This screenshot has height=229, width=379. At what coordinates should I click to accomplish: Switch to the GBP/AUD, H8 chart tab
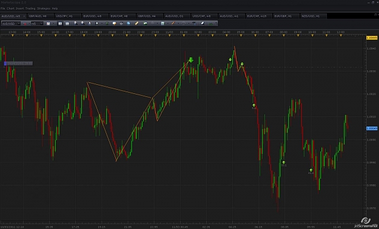[40, 16]
